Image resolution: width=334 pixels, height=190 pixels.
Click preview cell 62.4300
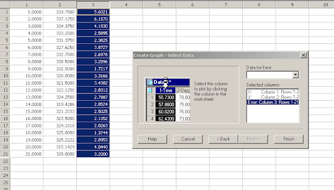[x=165, y=118]
